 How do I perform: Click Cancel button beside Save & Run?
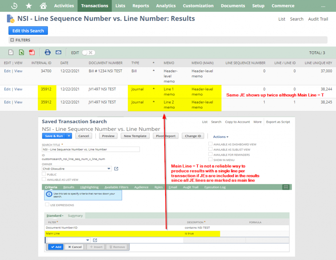(x=84, y=136)
